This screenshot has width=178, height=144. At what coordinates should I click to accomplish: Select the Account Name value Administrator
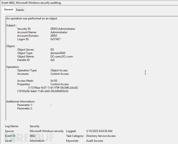pos(59,32)
